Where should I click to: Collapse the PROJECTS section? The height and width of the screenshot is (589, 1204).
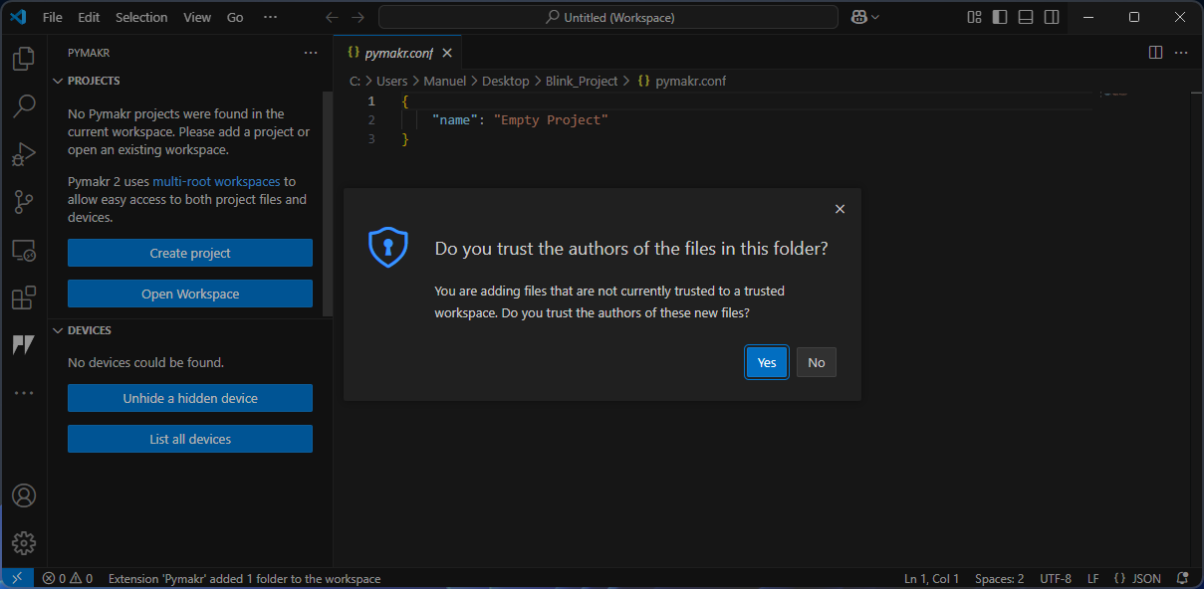click(94, 81)
